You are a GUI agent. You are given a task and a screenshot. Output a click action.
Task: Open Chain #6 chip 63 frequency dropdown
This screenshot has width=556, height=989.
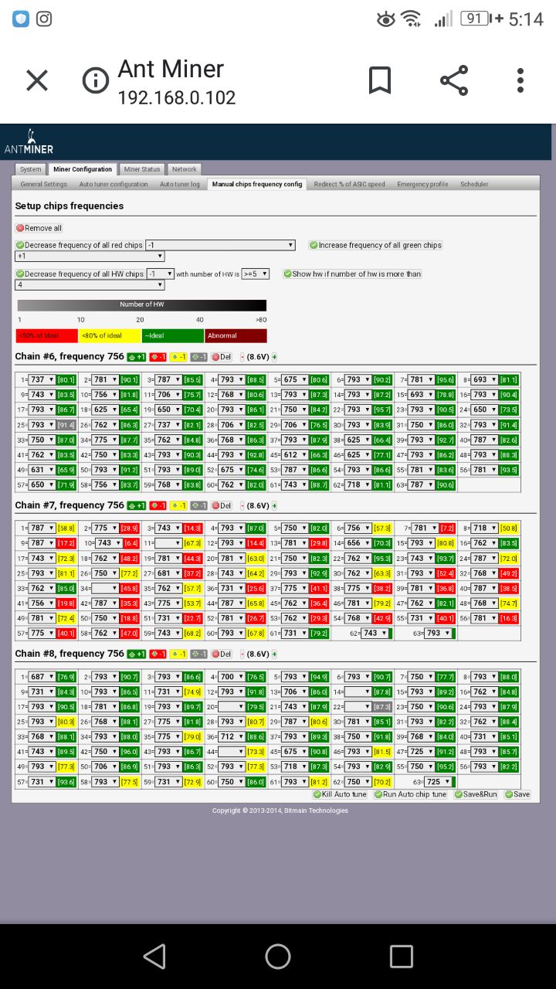[422, 484]
